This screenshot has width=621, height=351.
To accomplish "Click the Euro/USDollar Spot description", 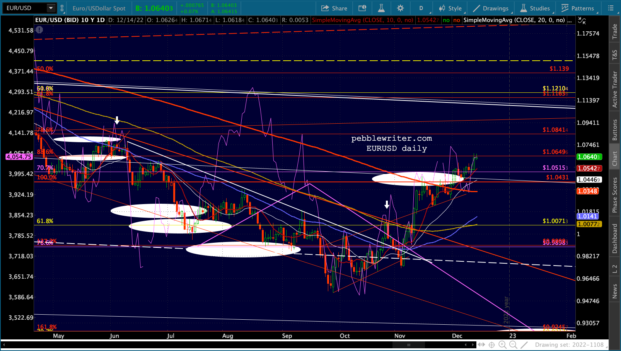I will (x=99, y=8).
